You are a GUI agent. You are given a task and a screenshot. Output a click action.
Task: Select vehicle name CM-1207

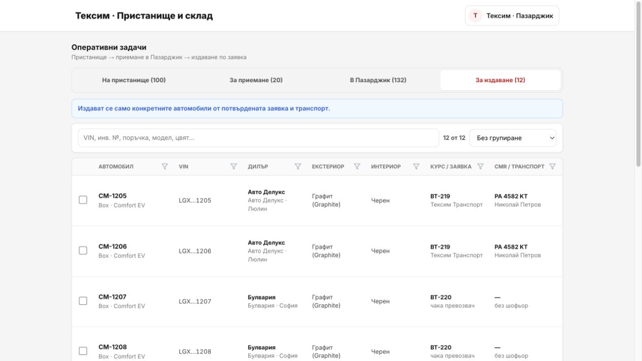coord(113,297)
